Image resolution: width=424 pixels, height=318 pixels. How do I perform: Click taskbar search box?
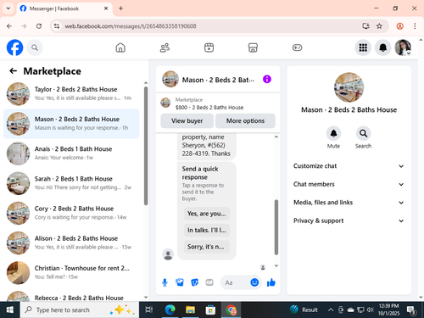80,310
